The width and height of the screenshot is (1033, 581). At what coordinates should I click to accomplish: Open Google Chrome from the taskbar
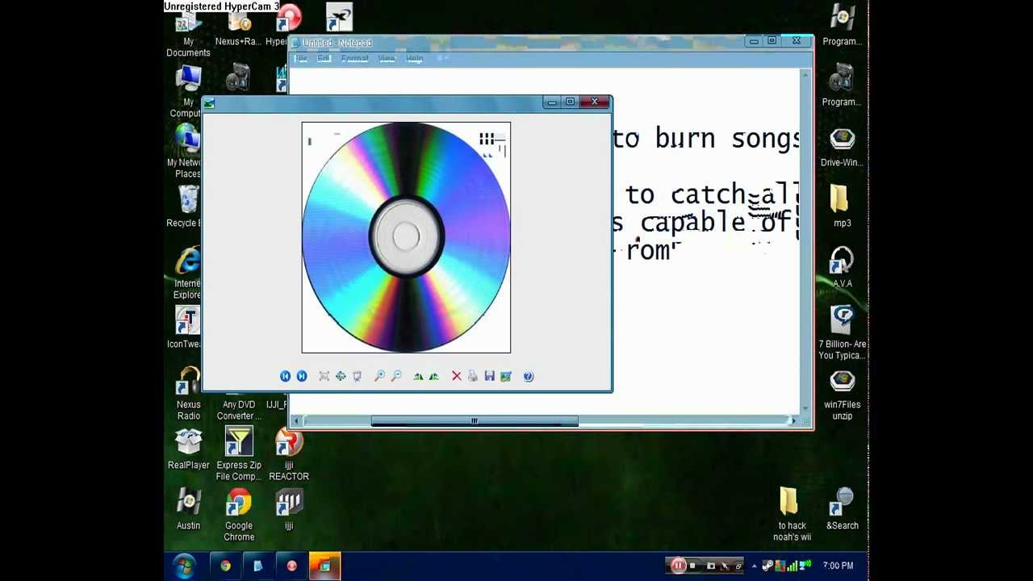click(x=225, y=566)
